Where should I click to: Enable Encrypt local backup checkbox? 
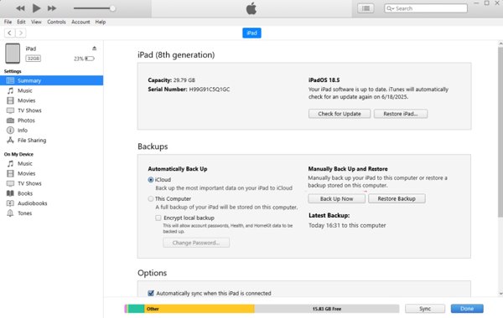158,218
